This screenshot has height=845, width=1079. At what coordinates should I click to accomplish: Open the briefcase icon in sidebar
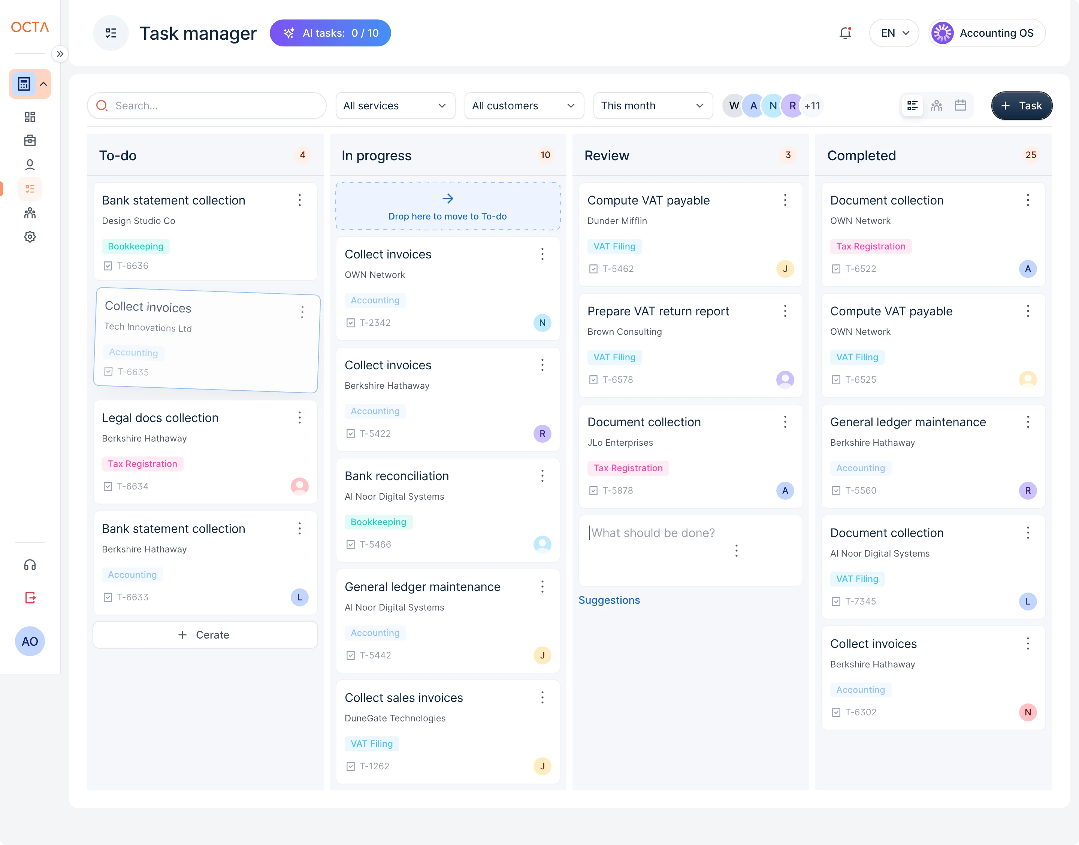[30, 140]
